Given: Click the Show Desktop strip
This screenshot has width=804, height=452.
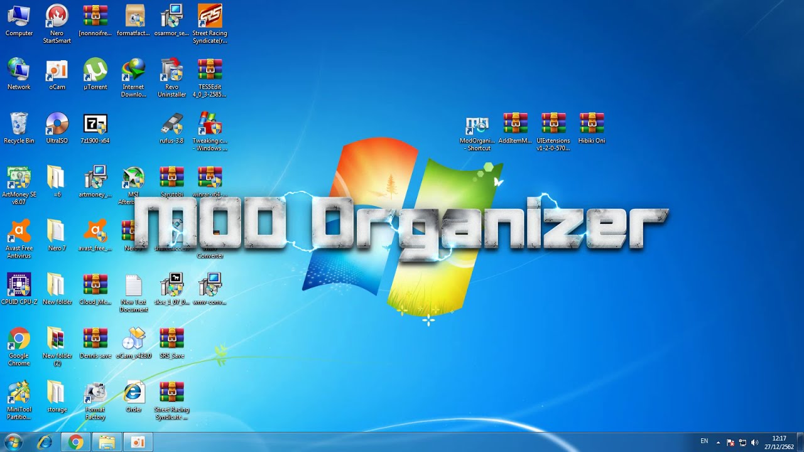Looking at the screenshot, I should tap(800, 443).
